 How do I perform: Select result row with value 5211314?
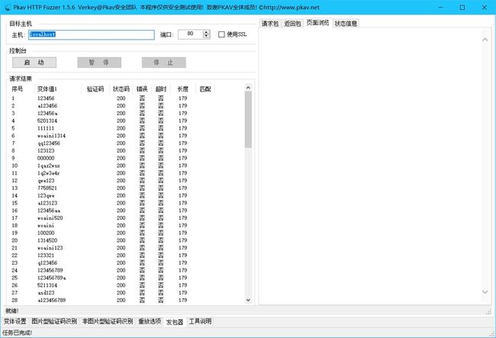(127, 285)
